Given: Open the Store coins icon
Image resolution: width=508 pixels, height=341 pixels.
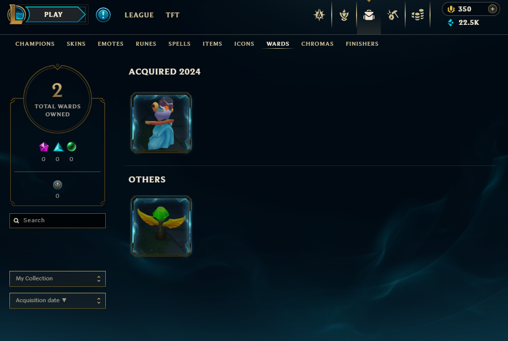Looking at the screenshot, I should pyautogui.click(x=418, y=15).
